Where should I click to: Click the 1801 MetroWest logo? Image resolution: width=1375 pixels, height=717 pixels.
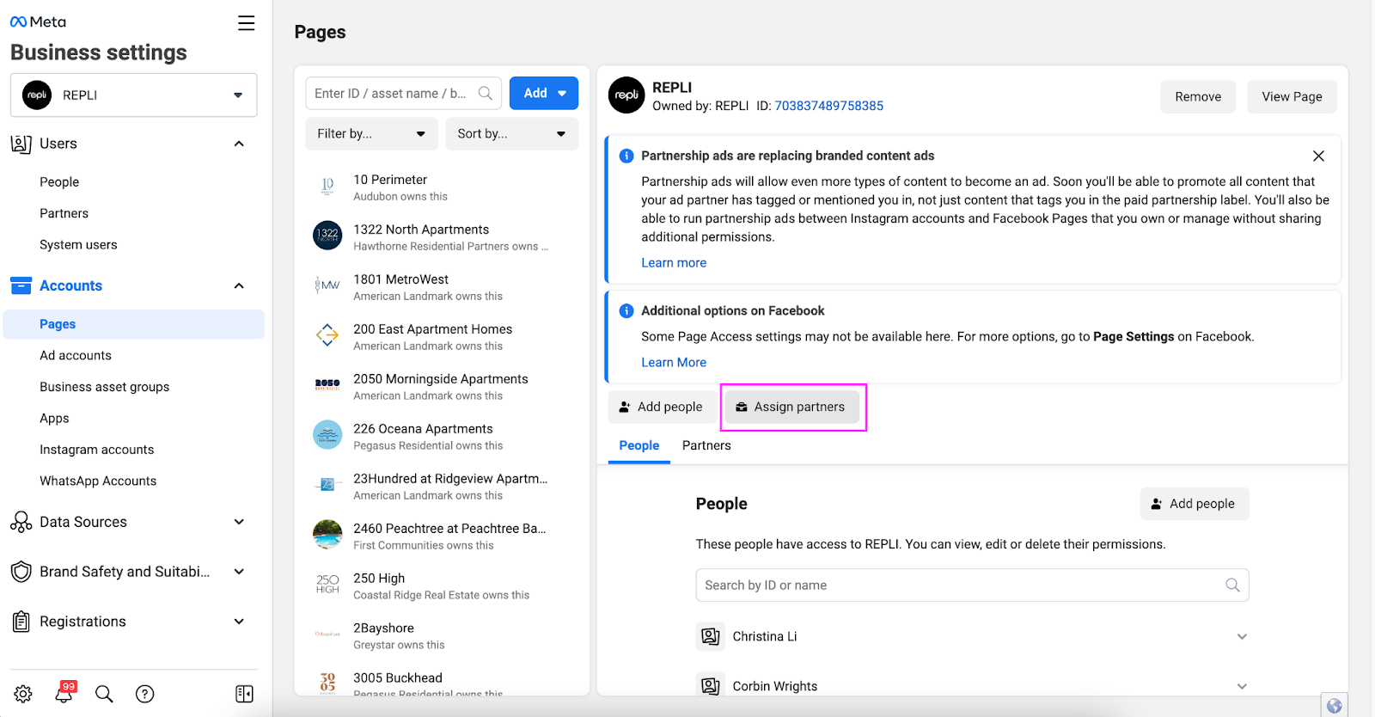pyautogui.click(x=327, y=285)
